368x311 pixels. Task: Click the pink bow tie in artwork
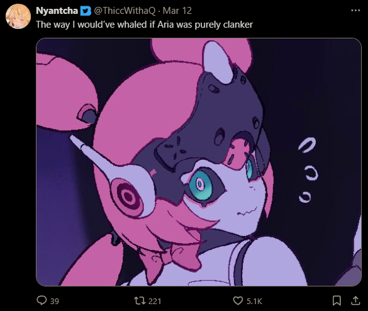(172, 257)
